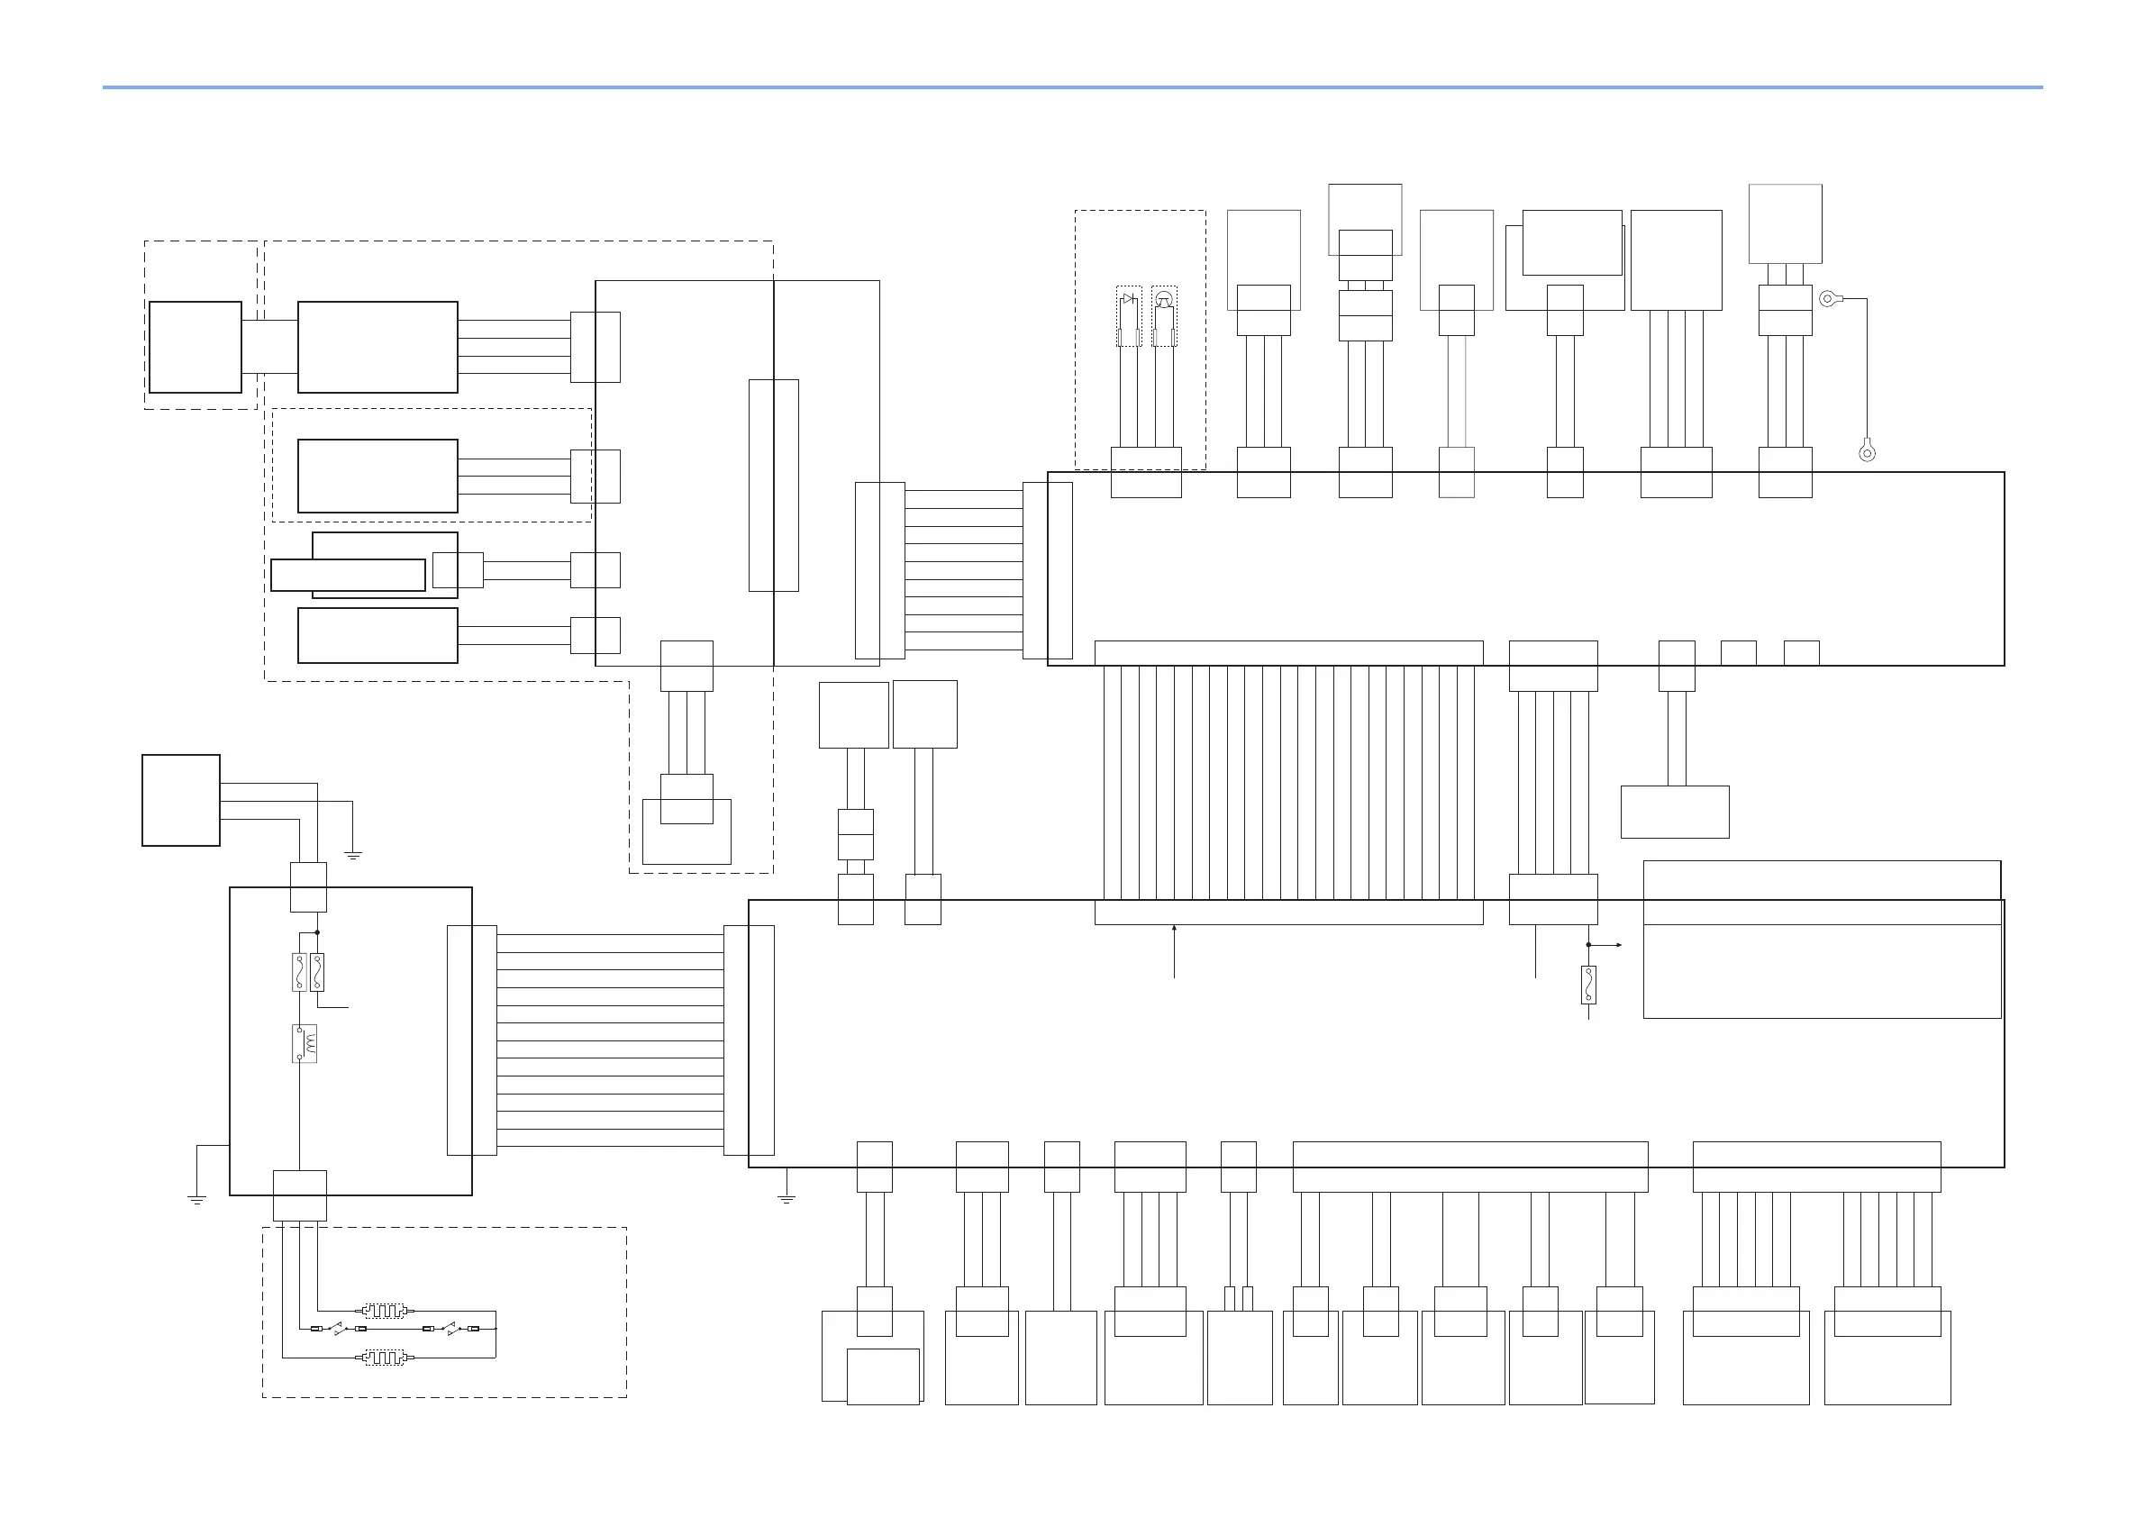Select the right thermoswitch contact symbol
The height and width of the screenshot is (1517, 2146).
pos(450,1328)
